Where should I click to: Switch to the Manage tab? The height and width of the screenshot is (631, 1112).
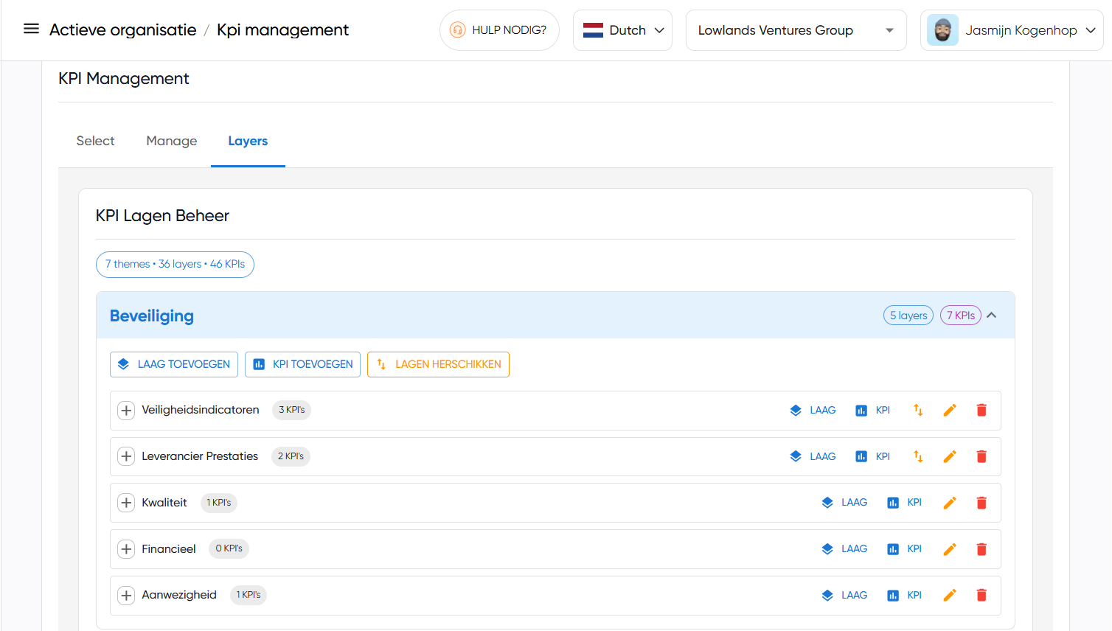coord(172,141)
